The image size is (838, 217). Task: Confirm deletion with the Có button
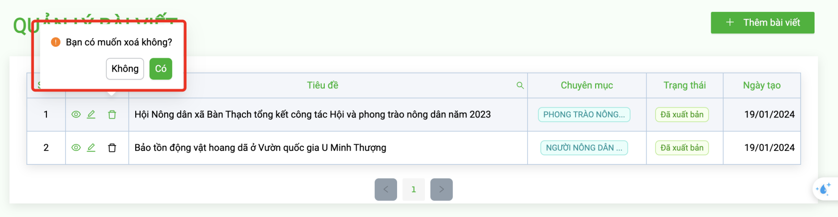pos(161,69)
